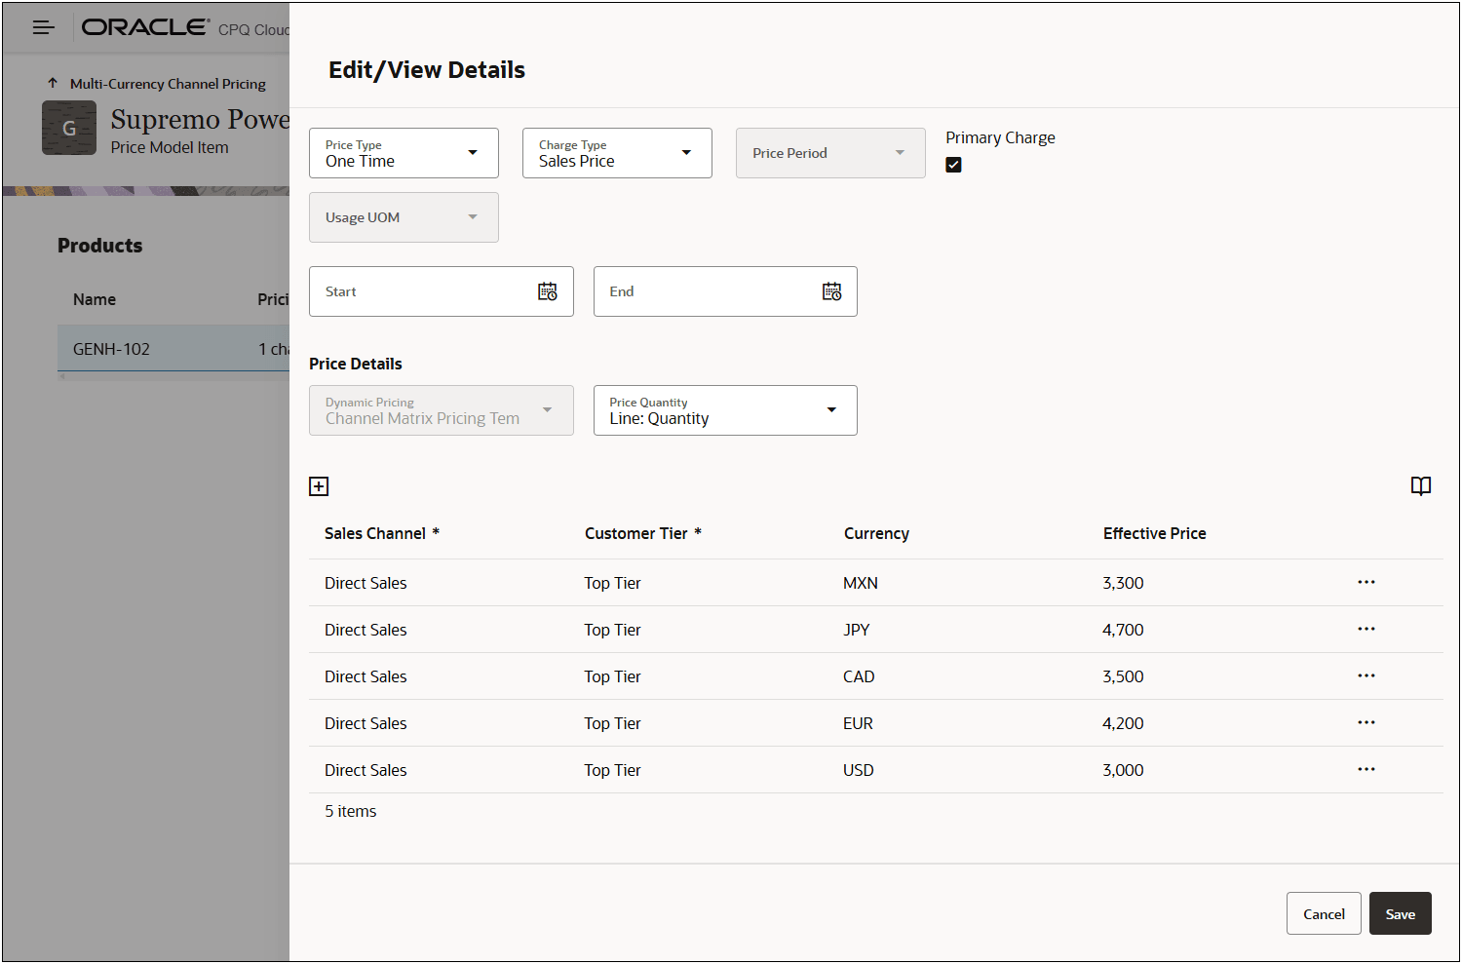1462x964 pixels.
Task: Open the End date calendar picker
Action: 831,291
